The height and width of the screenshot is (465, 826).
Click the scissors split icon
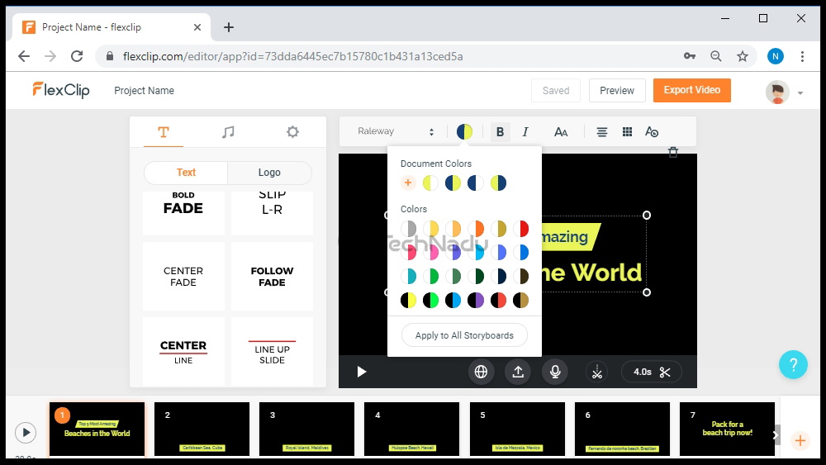pos(595,372)
